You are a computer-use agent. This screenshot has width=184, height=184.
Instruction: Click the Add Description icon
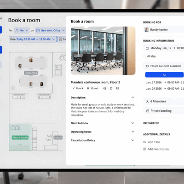coord(144,149)
